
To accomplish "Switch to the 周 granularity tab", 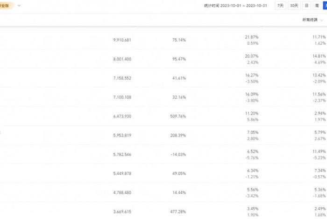I will [317, 6].
